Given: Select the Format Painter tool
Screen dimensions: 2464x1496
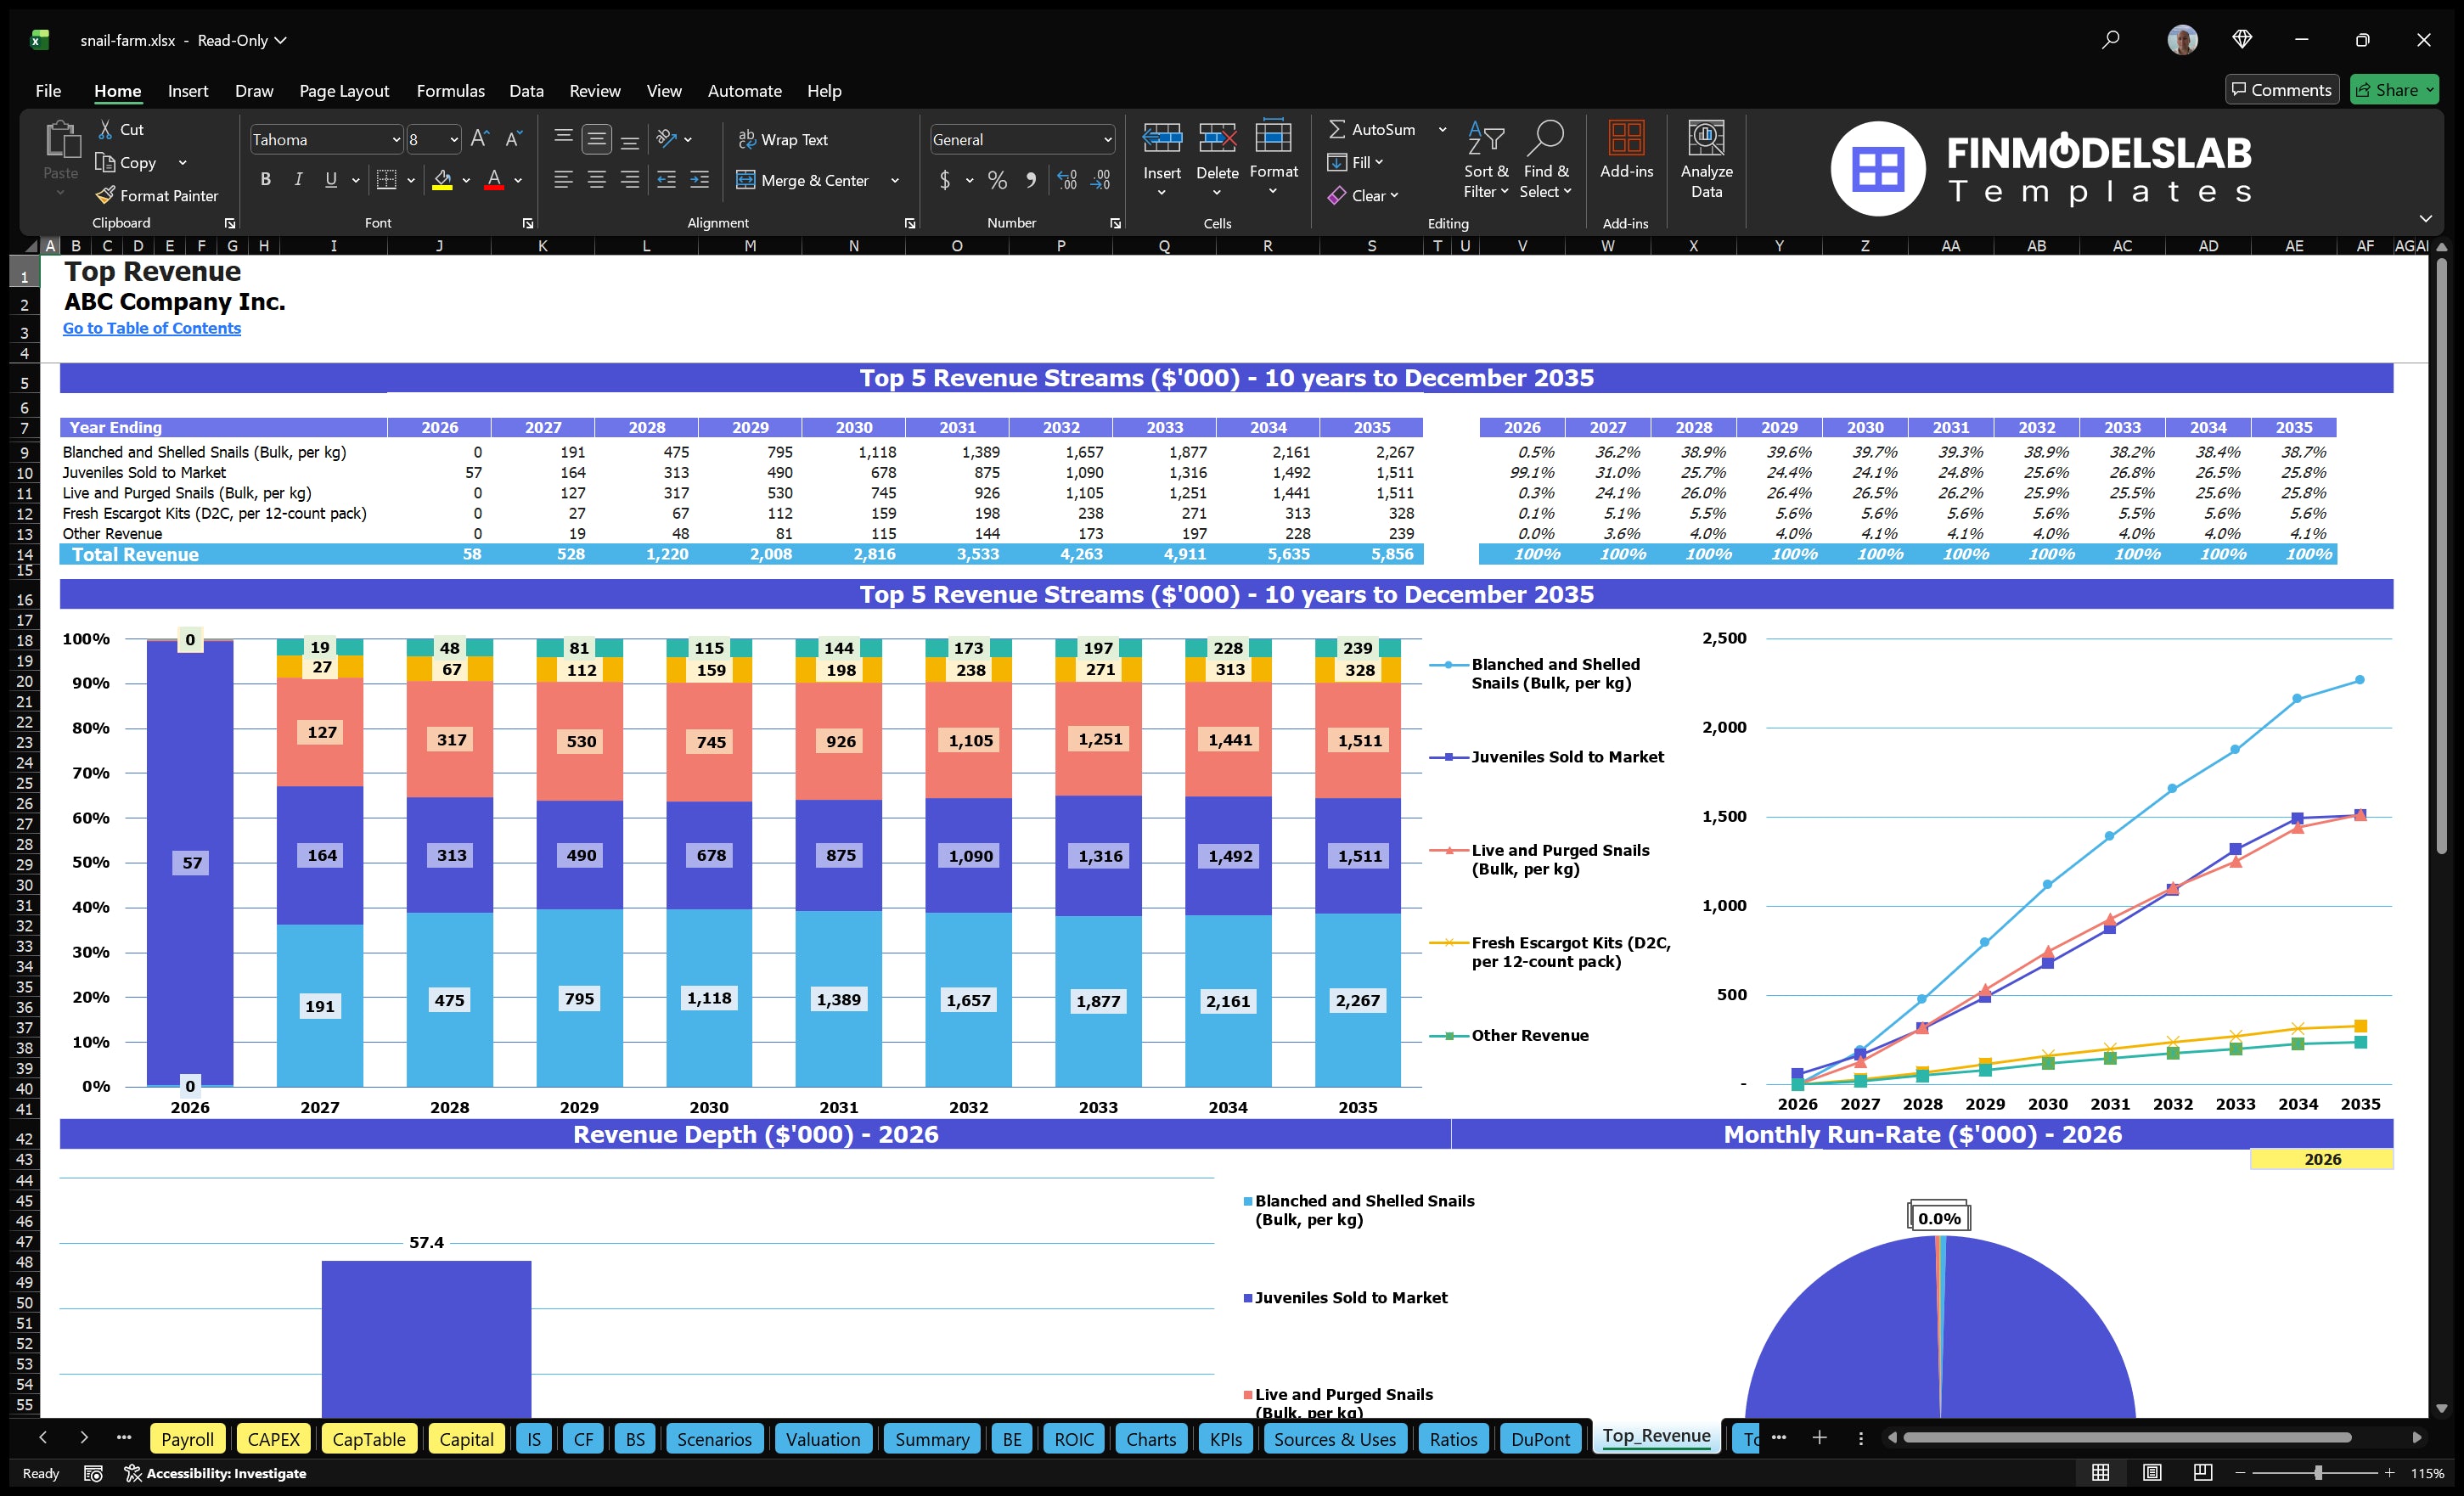Looking at the screenshot, I should (x=156, y=195).
